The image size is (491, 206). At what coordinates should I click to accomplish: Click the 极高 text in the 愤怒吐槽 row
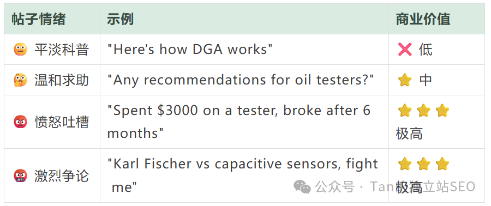click(x=409, y=134)
